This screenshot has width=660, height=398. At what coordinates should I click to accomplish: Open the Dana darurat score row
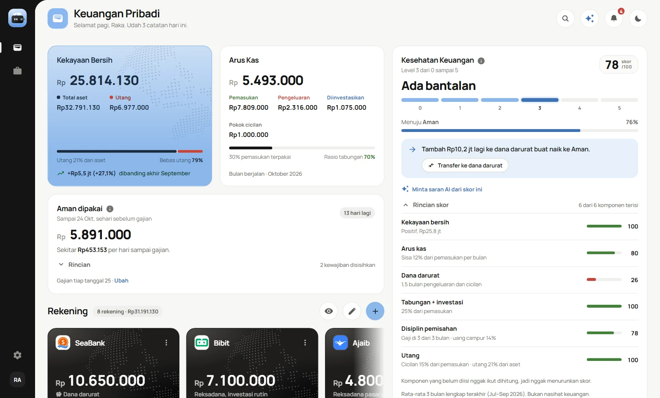520,280
